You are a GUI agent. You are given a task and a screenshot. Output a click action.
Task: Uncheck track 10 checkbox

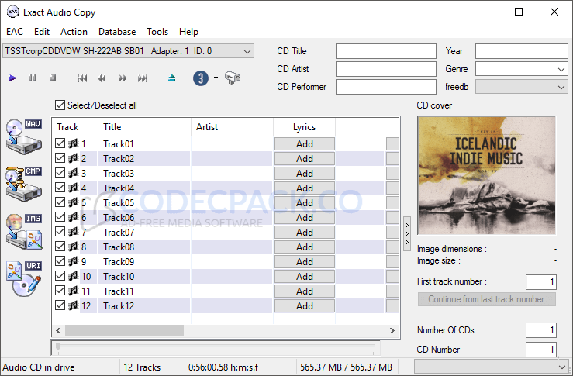coord(60,276)
